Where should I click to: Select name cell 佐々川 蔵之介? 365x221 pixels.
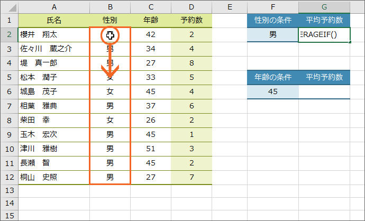click(54, 49)
